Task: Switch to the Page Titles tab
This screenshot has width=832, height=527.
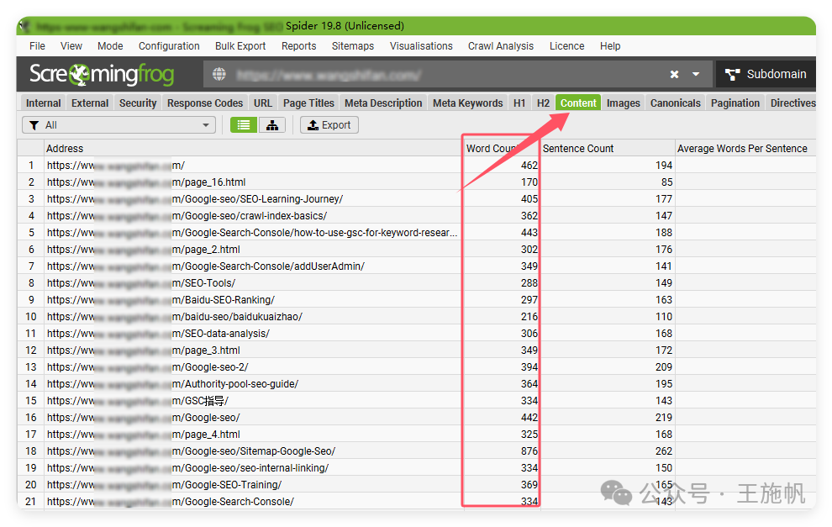Action: click(x=308, y=103)
